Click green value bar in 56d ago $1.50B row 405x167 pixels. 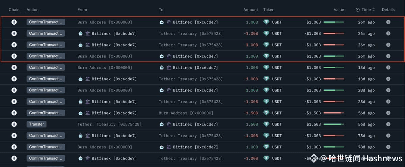[334, 124]
